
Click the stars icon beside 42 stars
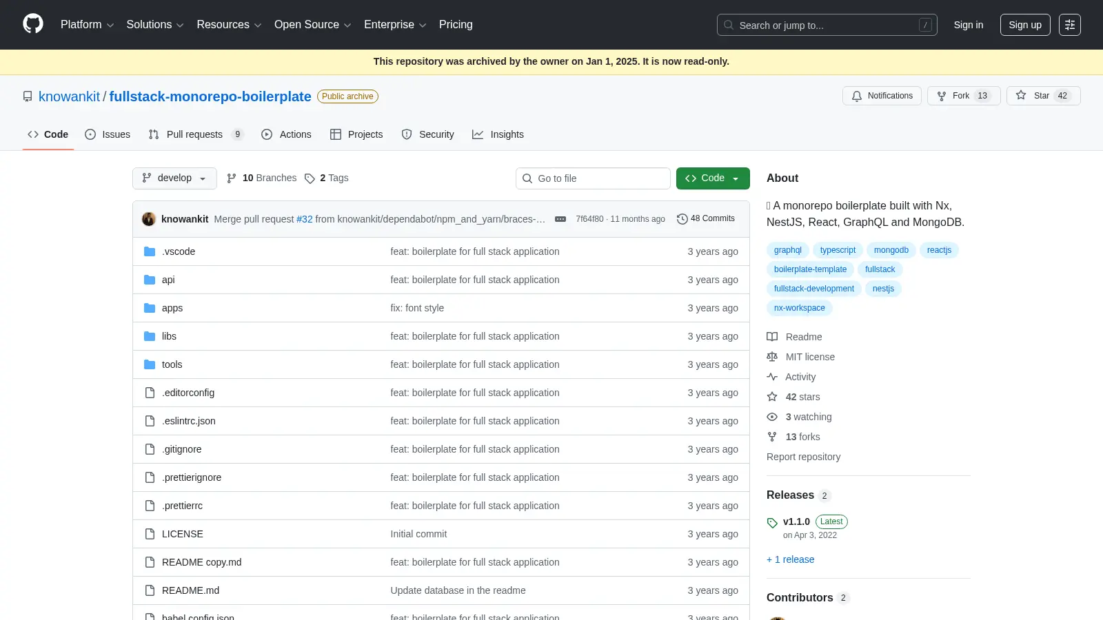[772, 397]
